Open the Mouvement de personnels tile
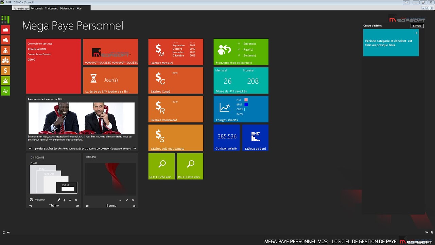This screenshot has width=435, height=245. 241,52
